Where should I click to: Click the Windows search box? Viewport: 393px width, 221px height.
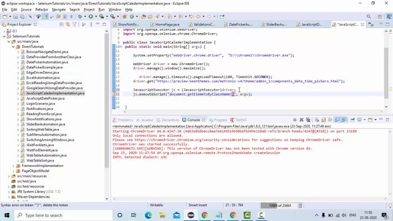pos(63,215)
